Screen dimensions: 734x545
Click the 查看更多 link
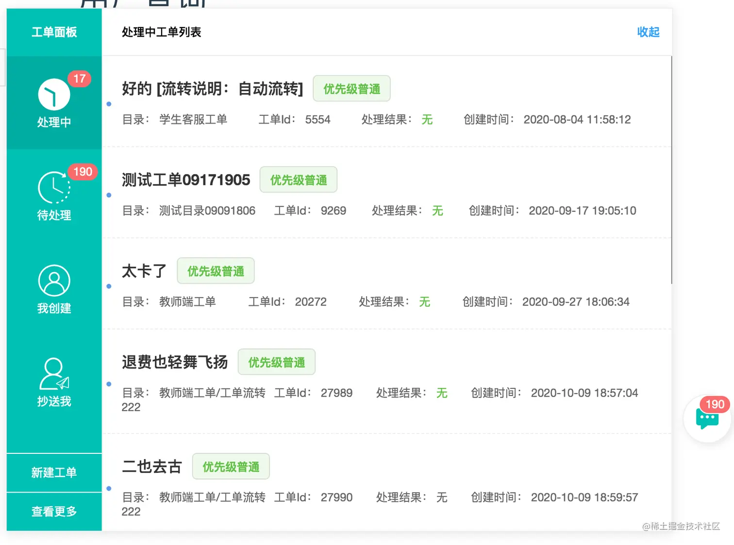pos(54,511)
